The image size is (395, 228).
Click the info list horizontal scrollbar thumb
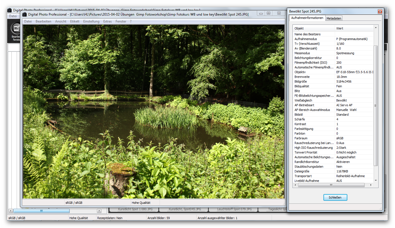(x=331, y=185)
